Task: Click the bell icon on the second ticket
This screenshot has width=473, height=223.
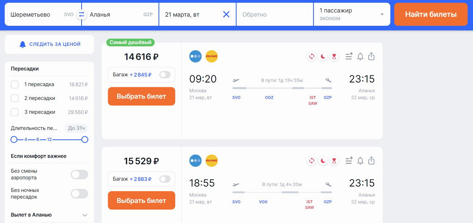Action: pyautogui.click(x=360, y=161)
